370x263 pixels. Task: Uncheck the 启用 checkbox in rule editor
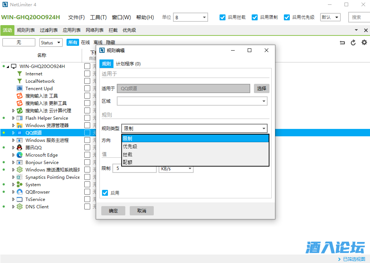pos(105,193)
